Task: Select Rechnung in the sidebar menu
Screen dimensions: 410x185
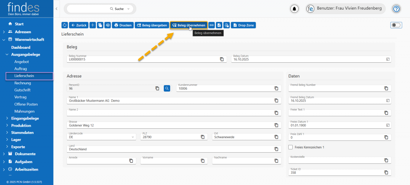Action: coord(22,83)
